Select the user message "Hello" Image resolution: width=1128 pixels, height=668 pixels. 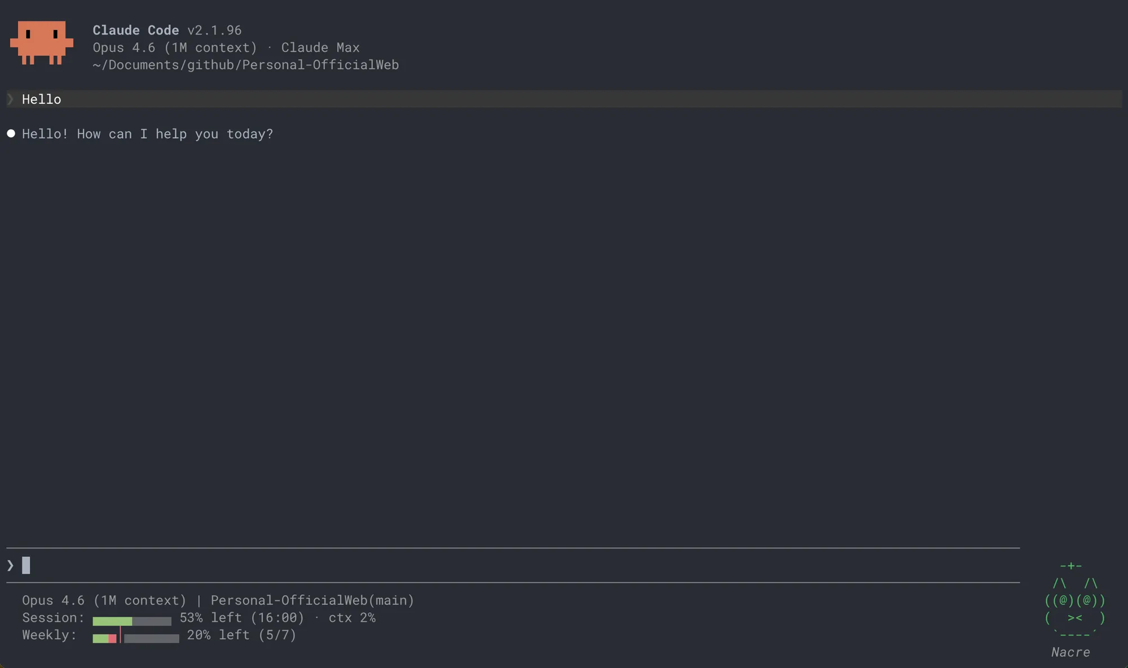[x=42, y=99]
